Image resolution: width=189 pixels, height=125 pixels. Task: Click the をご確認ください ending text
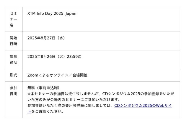[x=48, y=111]
